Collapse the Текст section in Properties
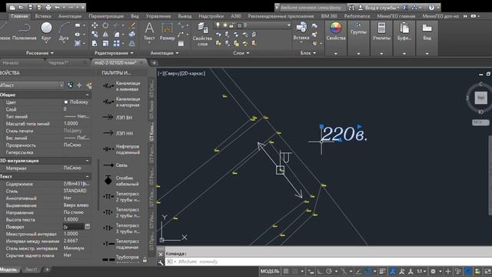This screenshot has height=277, width=492. tap(87, 176)
